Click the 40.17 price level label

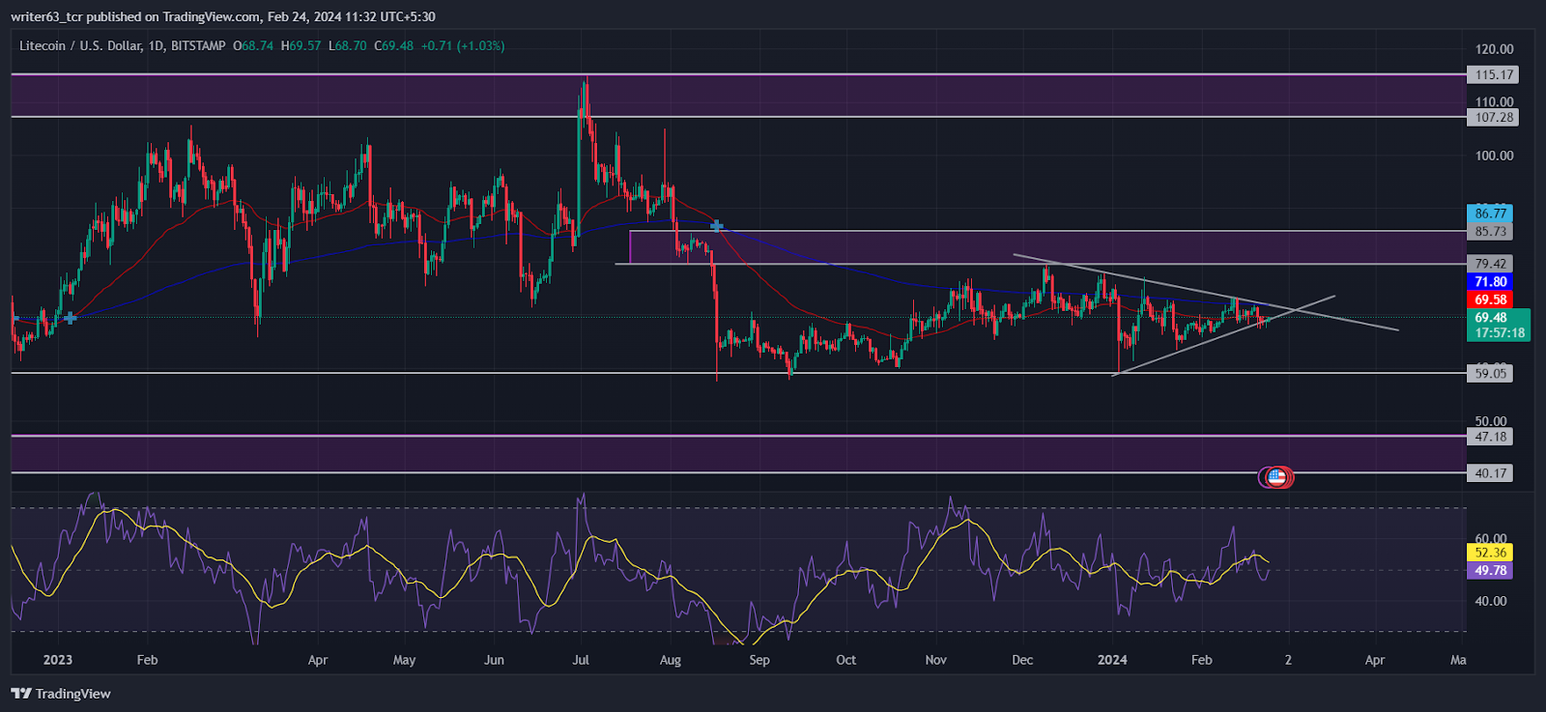(1490, 473)
